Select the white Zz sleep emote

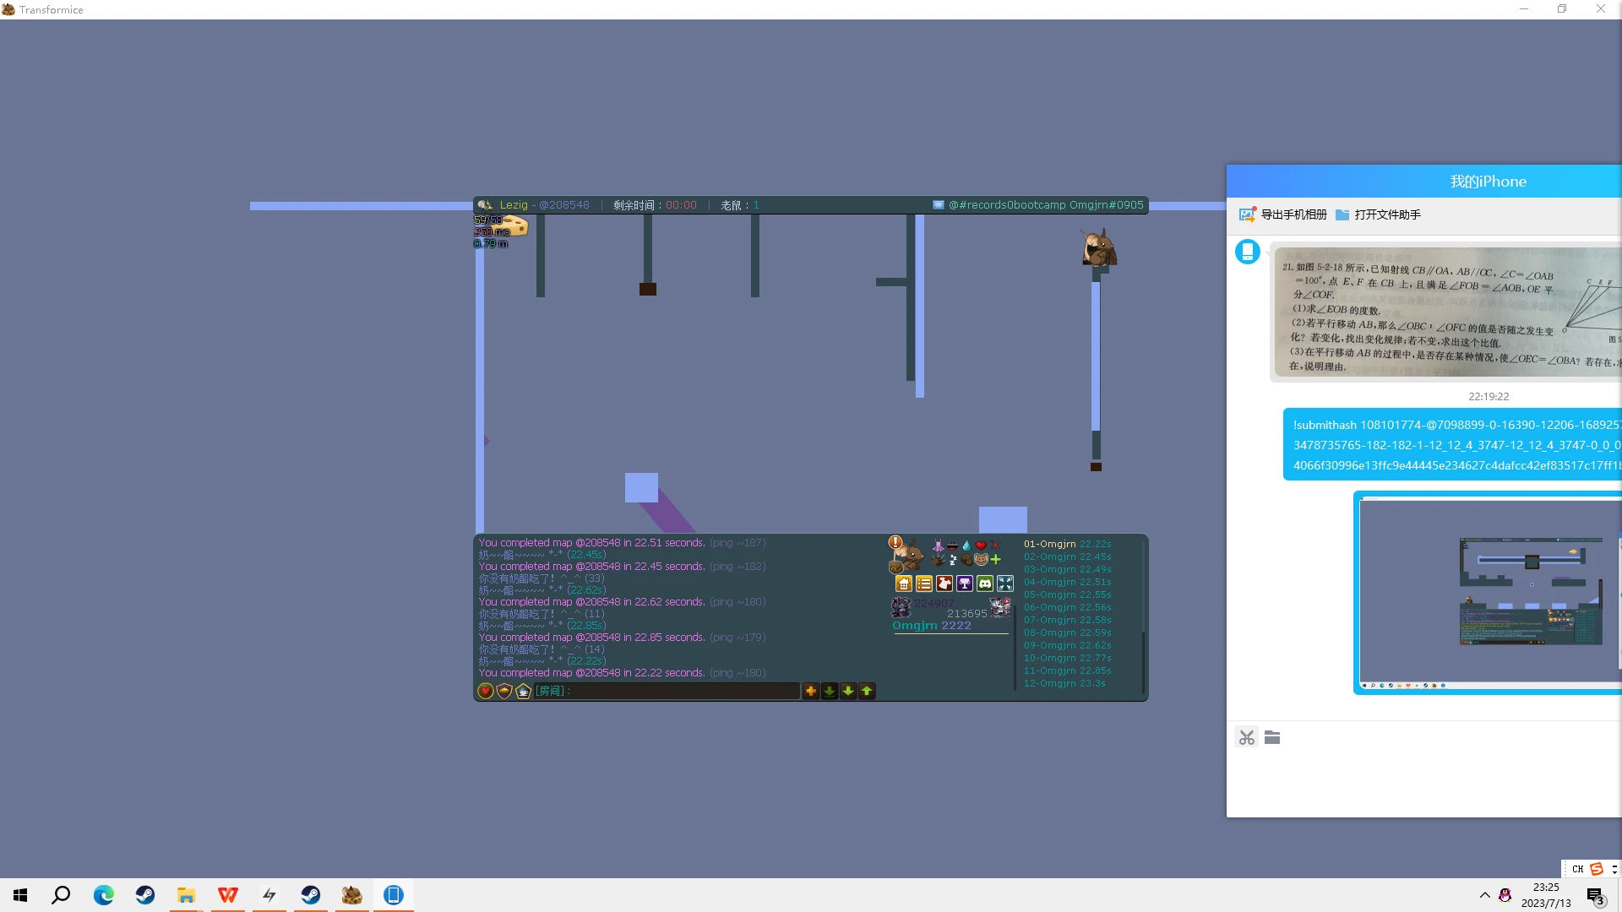click(x=953, y=559)
